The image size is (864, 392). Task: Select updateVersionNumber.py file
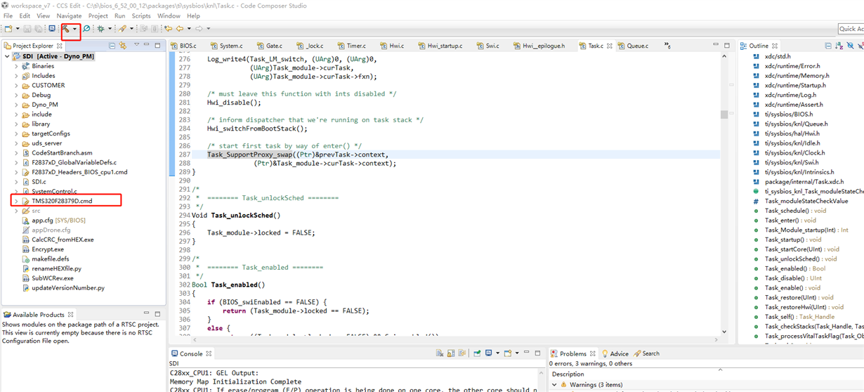coord(67,287)
